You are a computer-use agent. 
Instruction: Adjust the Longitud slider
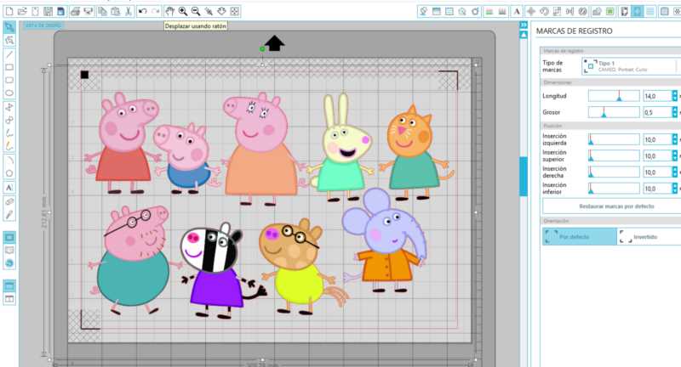click(x=614, y=96)
